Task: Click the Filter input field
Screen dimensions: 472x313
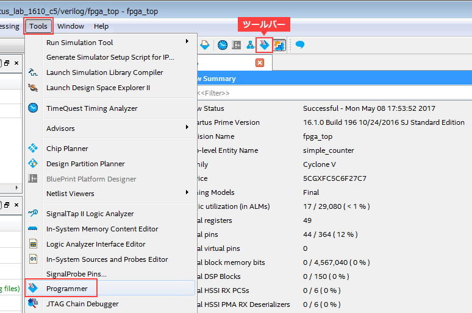Action: coord(329,93)
